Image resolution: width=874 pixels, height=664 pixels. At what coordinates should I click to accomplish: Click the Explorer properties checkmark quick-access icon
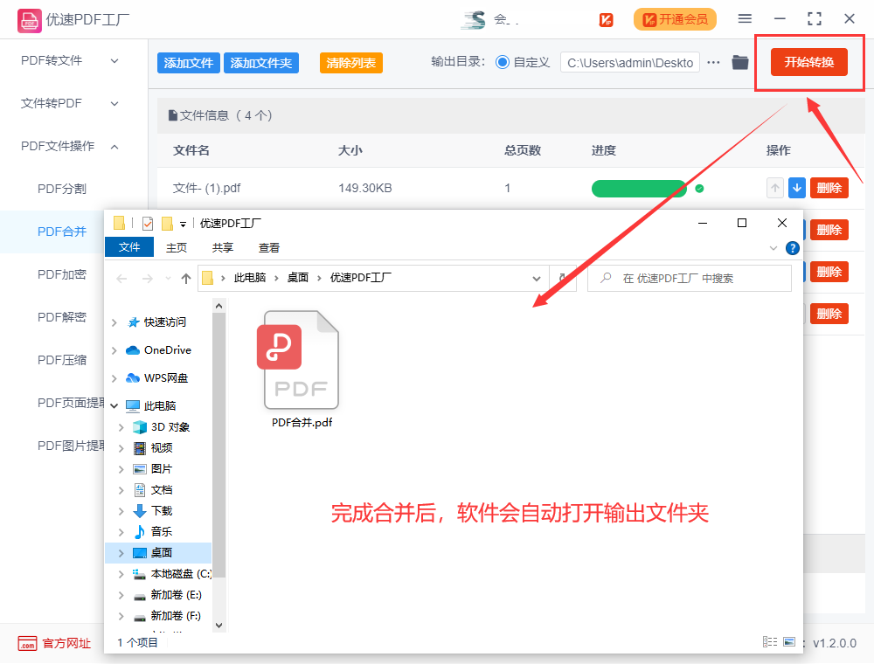148,224
